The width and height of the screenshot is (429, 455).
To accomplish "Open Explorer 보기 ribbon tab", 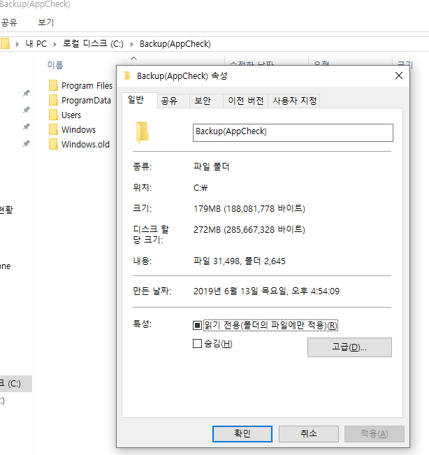I will click(46, 22).
